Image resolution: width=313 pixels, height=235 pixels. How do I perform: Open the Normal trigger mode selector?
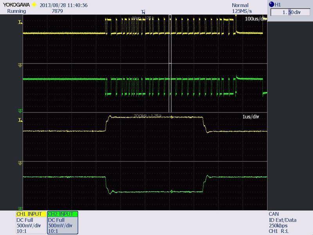point(240,5)
